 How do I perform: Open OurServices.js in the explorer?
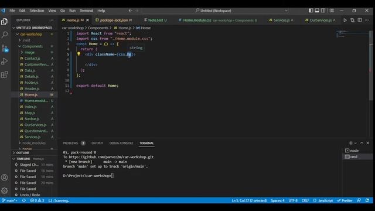[35, 125]
